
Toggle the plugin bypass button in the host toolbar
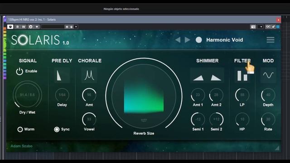[10, 27]
